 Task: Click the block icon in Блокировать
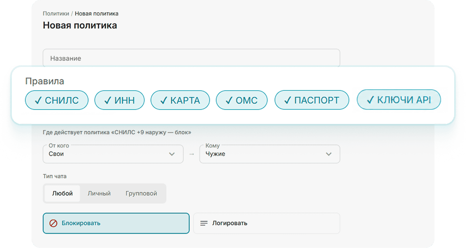point(53,223)
